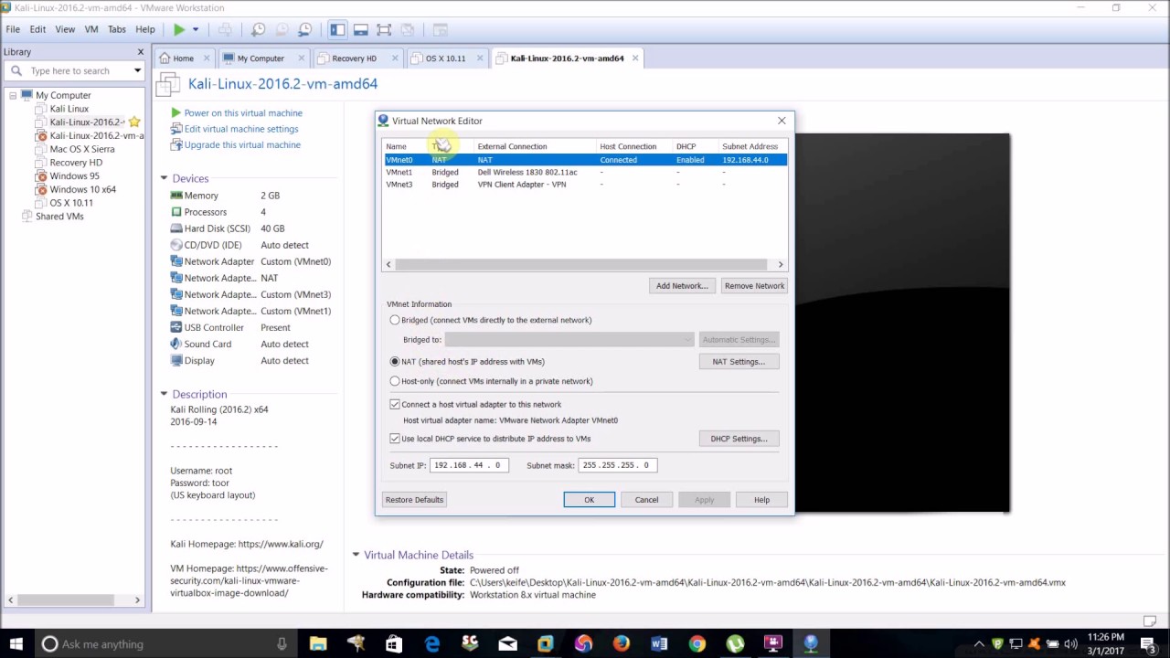
Task: Click the Network Adapter Custom (VMnet0) icon
Action: tap(177, 261)
